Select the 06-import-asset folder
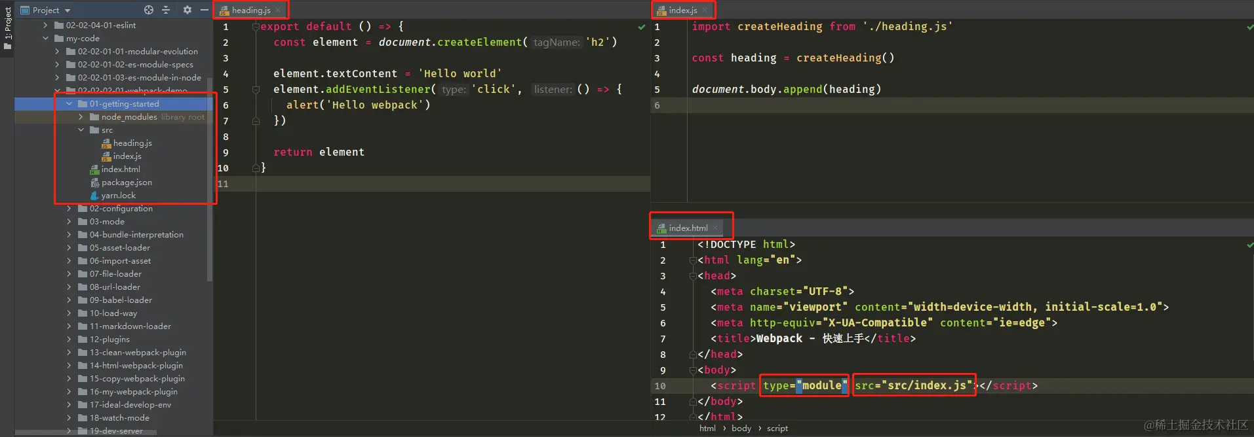 click(120, 261)
